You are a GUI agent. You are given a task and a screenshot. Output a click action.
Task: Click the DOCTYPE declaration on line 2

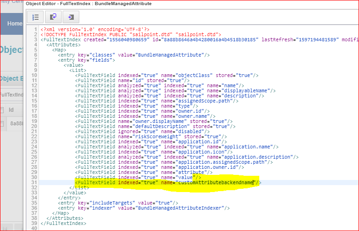(x=130, y=34)
